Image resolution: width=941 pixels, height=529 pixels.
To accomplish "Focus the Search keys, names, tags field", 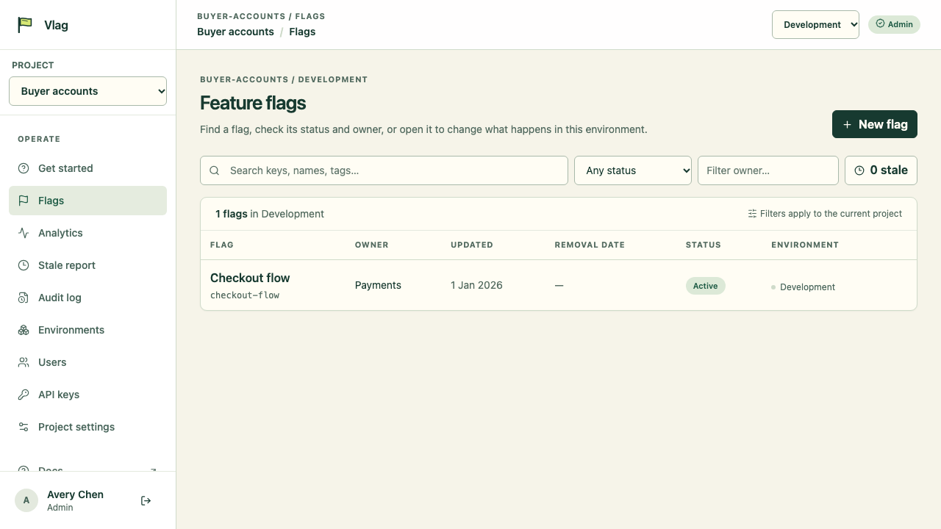I will [x=384, y=170].
